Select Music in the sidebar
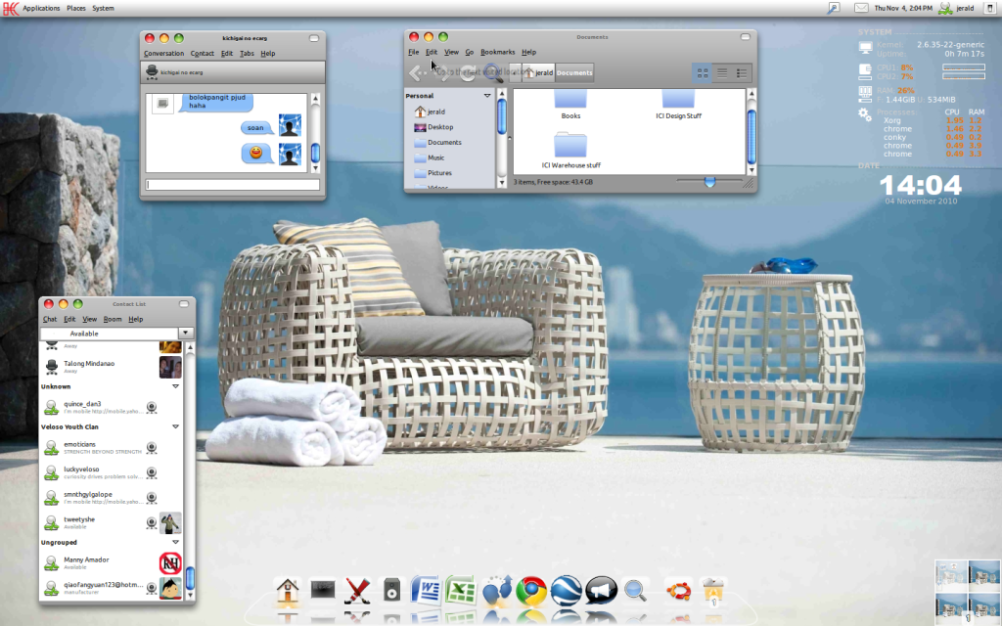 click(436, 157)
